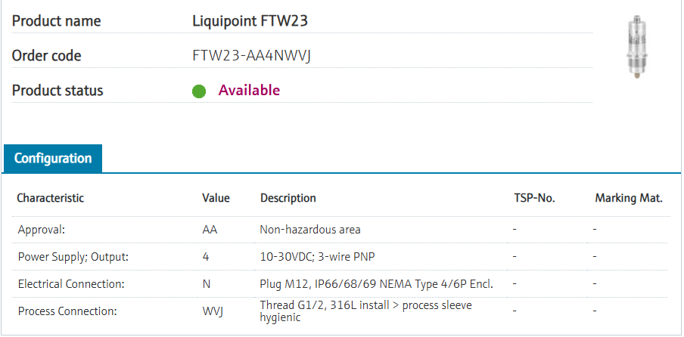
Task: Click the Description column header
Action: [x=288, y=198]
